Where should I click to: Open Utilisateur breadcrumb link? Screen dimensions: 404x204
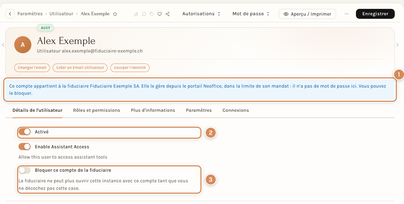click(x=61, y=14)
